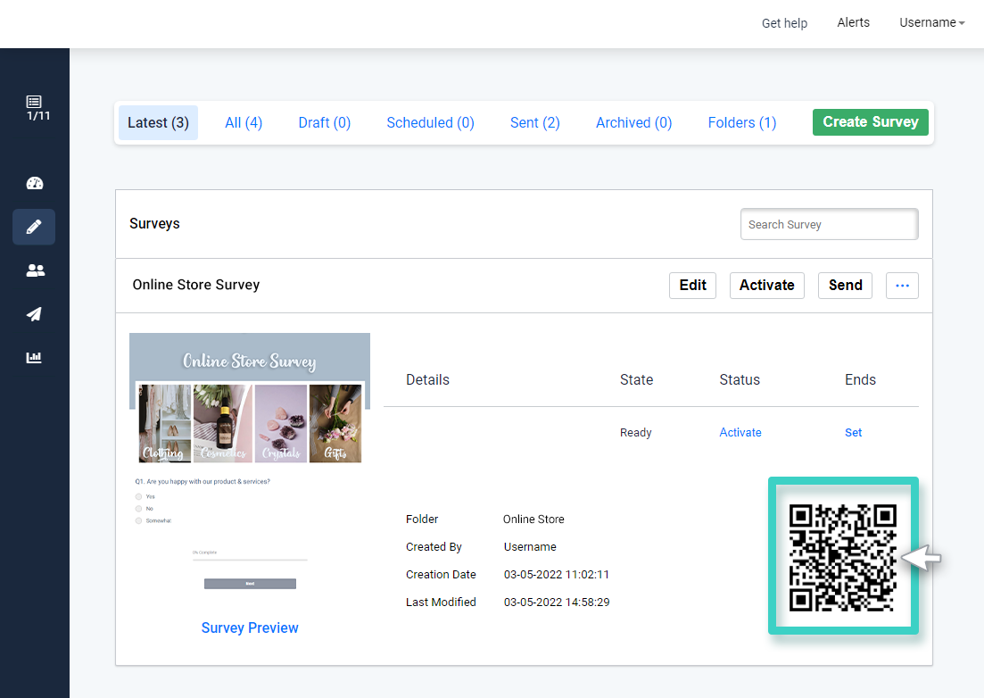Screen dimensions: 984x698
Task: Click the Create Survey button
Action: pos(871,121)
